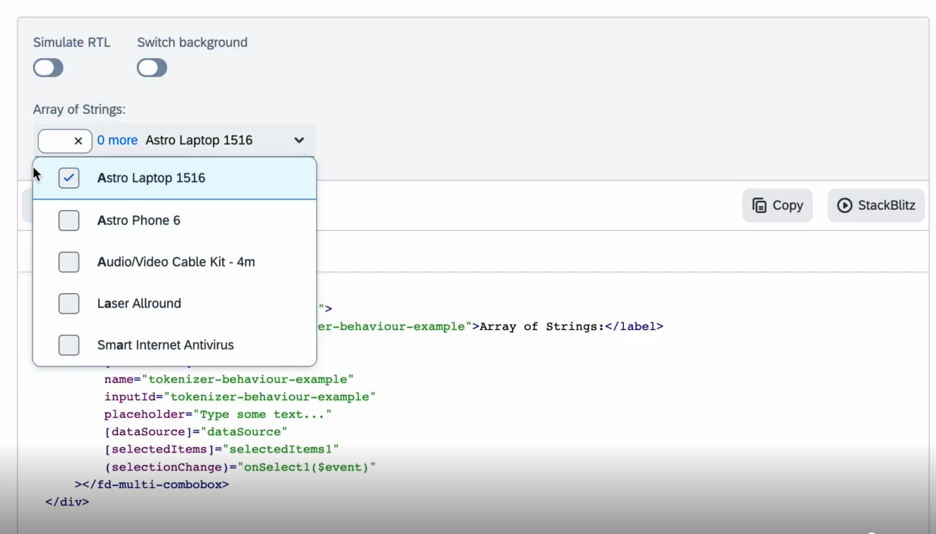Copy the code snippet using the Copy button
Image resolution: width=936 pixels, height=534 pixels.
click(777, 205)
